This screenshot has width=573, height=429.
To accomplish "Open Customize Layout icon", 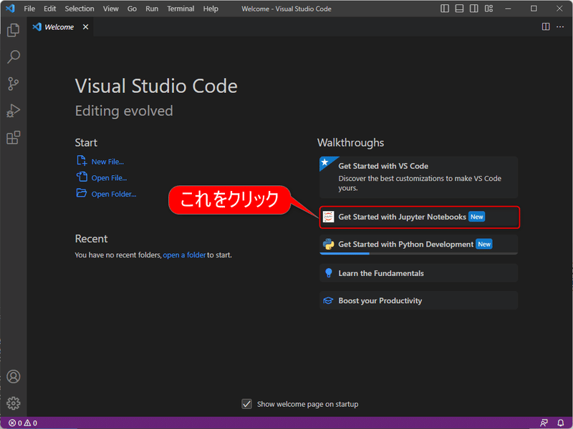I will tap(488, 9).
